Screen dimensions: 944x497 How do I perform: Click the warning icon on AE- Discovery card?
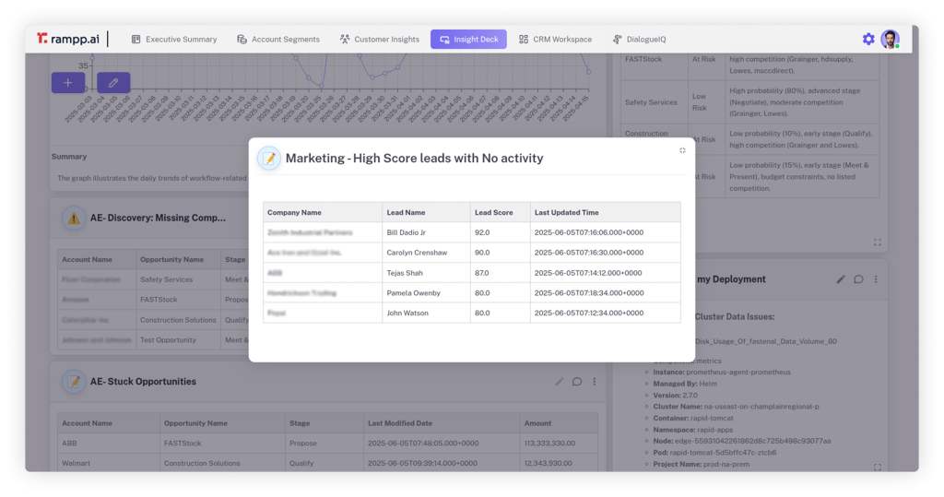[74, 218]
